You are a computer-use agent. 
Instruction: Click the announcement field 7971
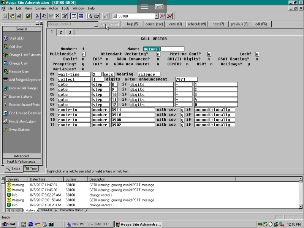click(186, 79)
